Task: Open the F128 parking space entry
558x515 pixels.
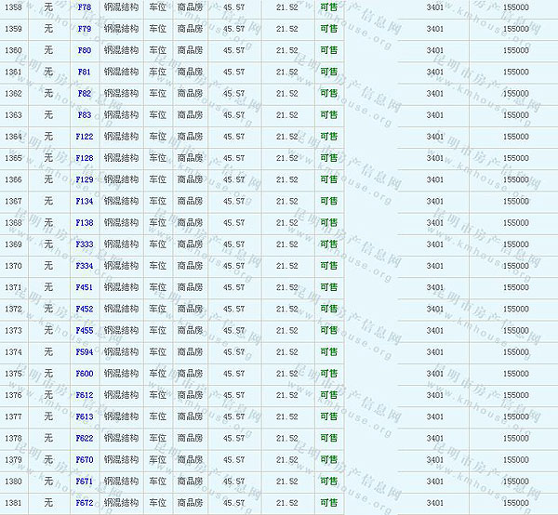Action: click(x=84, y=158)
